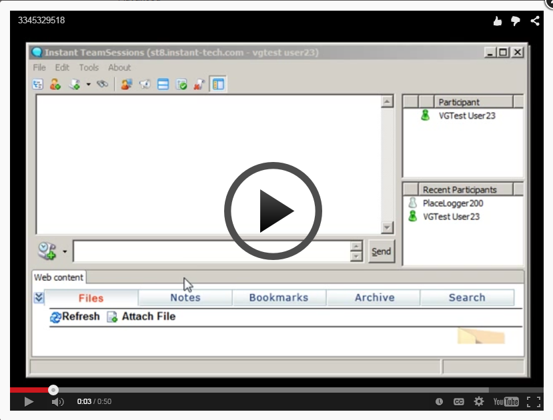Click chat area scroll up arrow
553x420 pixels.
[387, 102]
